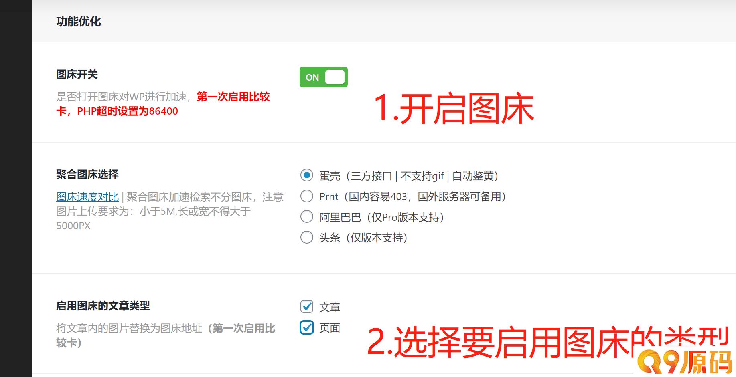Choose the 头条 radio option
The width and height of the screenshot is (736, 377).
click(x=307, y=237)
